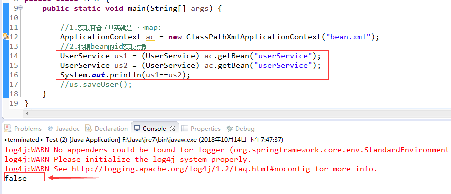Click System.out.println on line 16

point(101,75)
